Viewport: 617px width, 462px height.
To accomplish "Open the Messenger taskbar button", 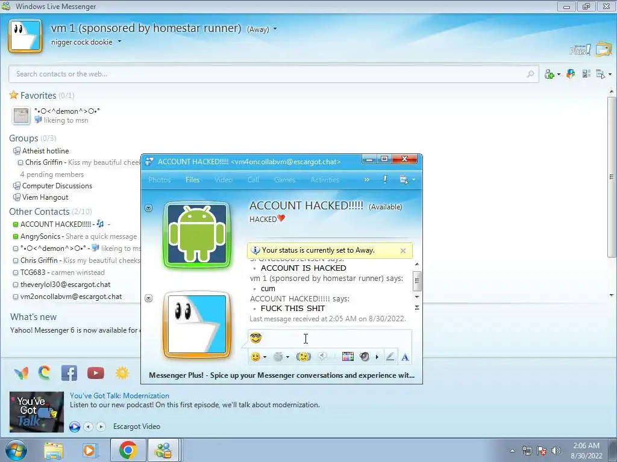I will click(x=163, y=450).
